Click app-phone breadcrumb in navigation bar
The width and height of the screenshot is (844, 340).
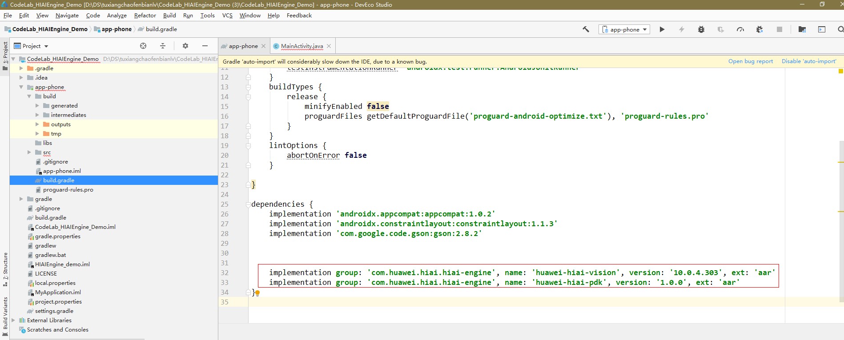[117, 29]
